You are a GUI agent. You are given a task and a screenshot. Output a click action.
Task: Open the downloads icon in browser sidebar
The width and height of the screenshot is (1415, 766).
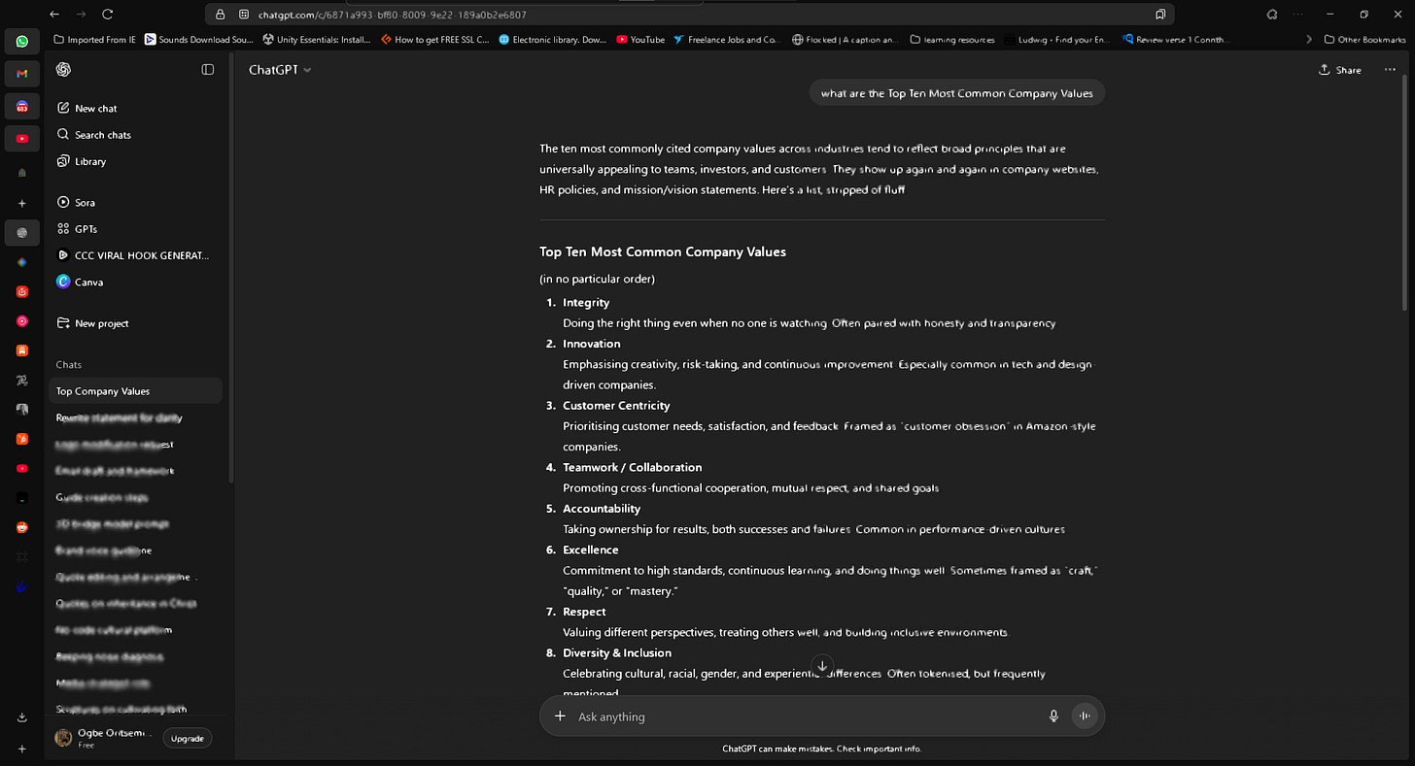[21, 717]
